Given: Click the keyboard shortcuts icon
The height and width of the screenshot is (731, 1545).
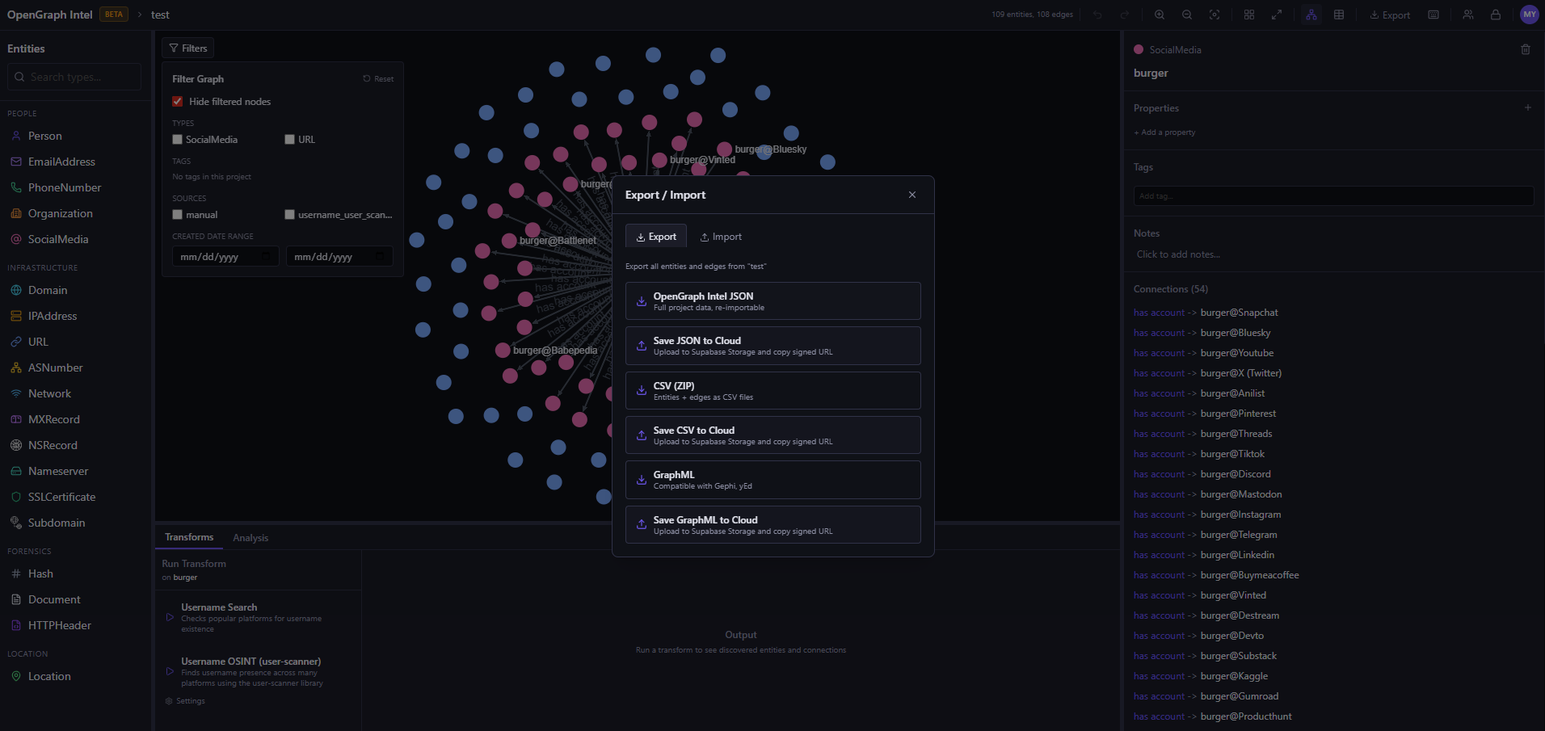Looking at the screenshot, I should coord(1433,15).
